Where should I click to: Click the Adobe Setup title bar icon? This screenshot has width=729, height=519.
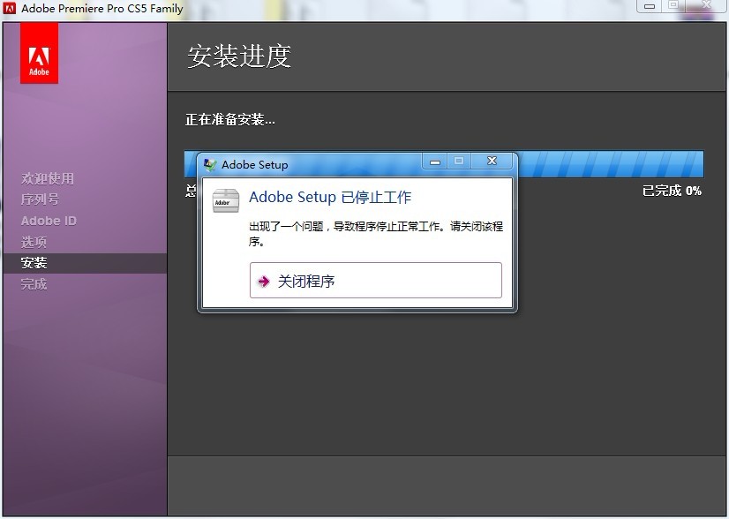pos(210,165)
